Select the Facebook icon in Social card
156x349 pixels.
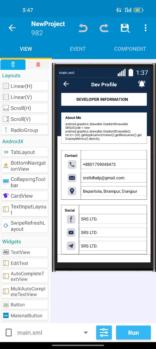pos(71,219)
